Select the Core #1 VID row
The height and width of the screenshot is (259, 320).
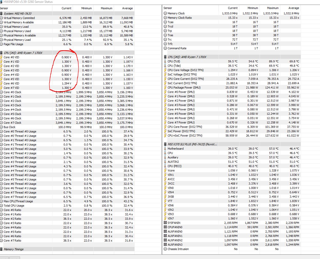[67, 62]
